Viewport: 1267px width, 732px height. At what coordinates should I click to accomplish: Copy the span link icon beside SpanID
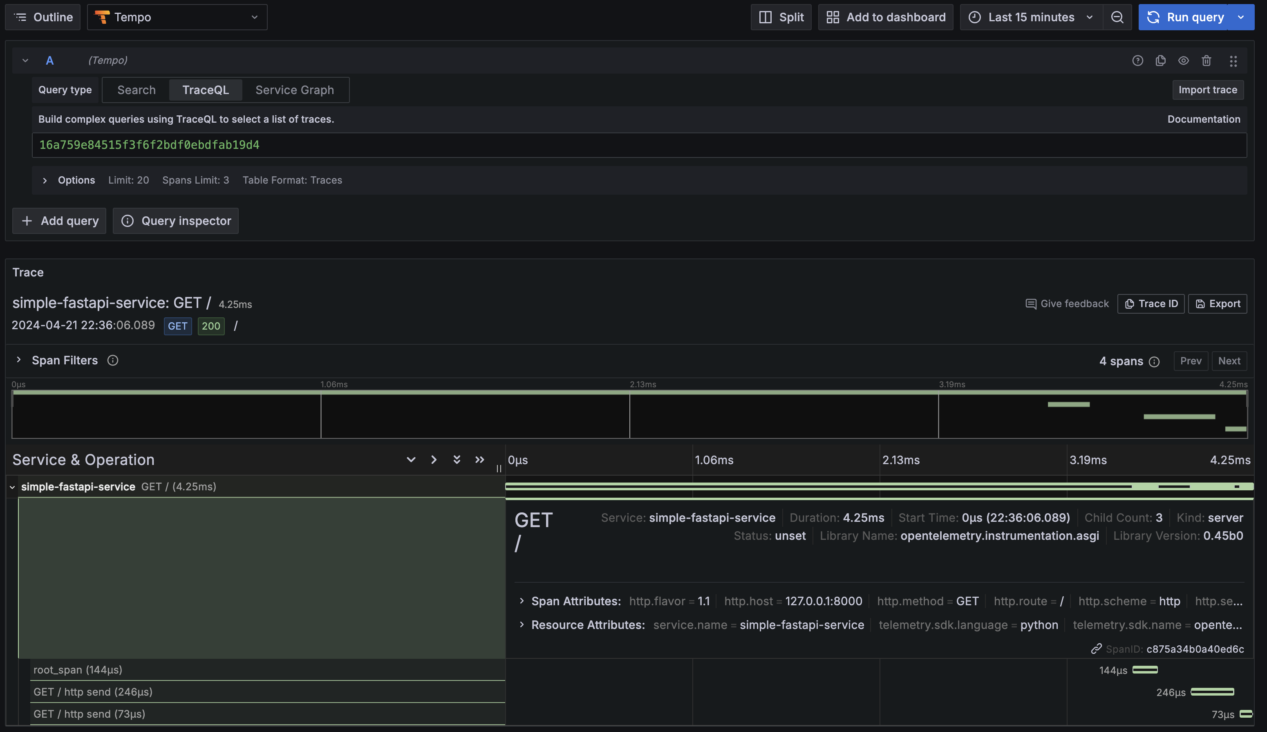pyautogui.click(x=1096, y=649)
